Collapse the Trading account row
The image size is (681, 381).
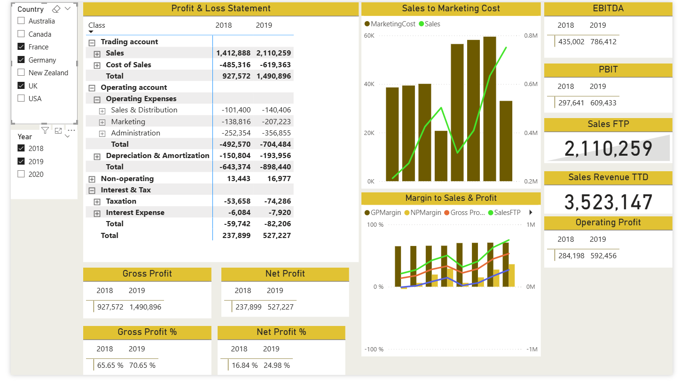(x=92, y=42)
